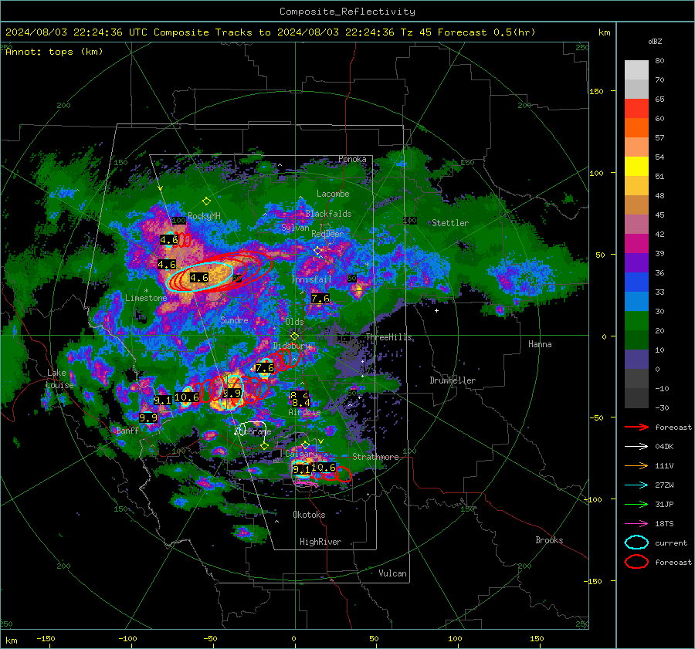Click the Innisfail city label

coord(311,279)
